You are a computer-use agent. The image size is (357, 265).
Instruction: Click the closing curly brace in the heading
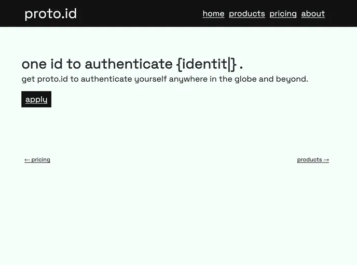point(234,64)
